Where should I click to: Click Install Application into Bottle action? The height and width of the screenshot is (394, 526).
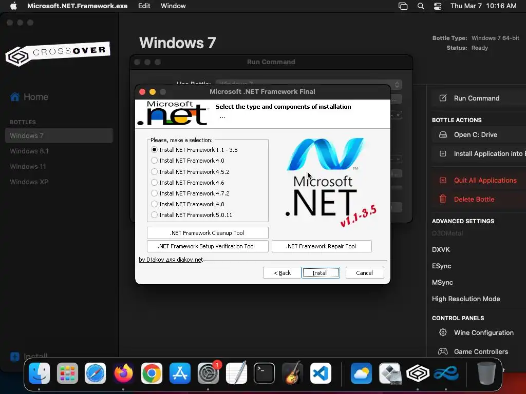click(x=479, y=154)
